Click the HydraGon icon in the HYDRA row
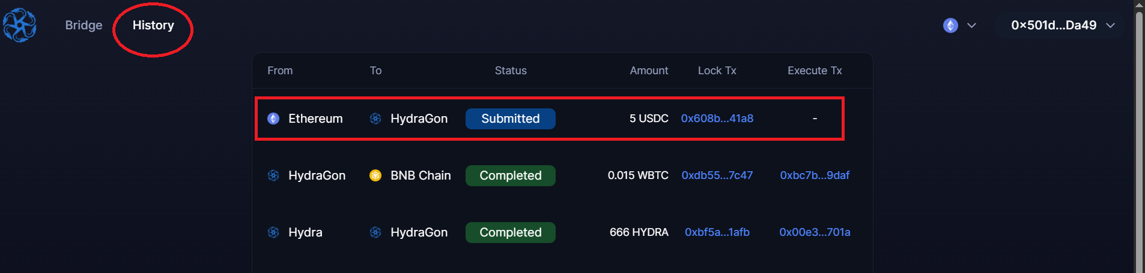 tap(375, 232)
